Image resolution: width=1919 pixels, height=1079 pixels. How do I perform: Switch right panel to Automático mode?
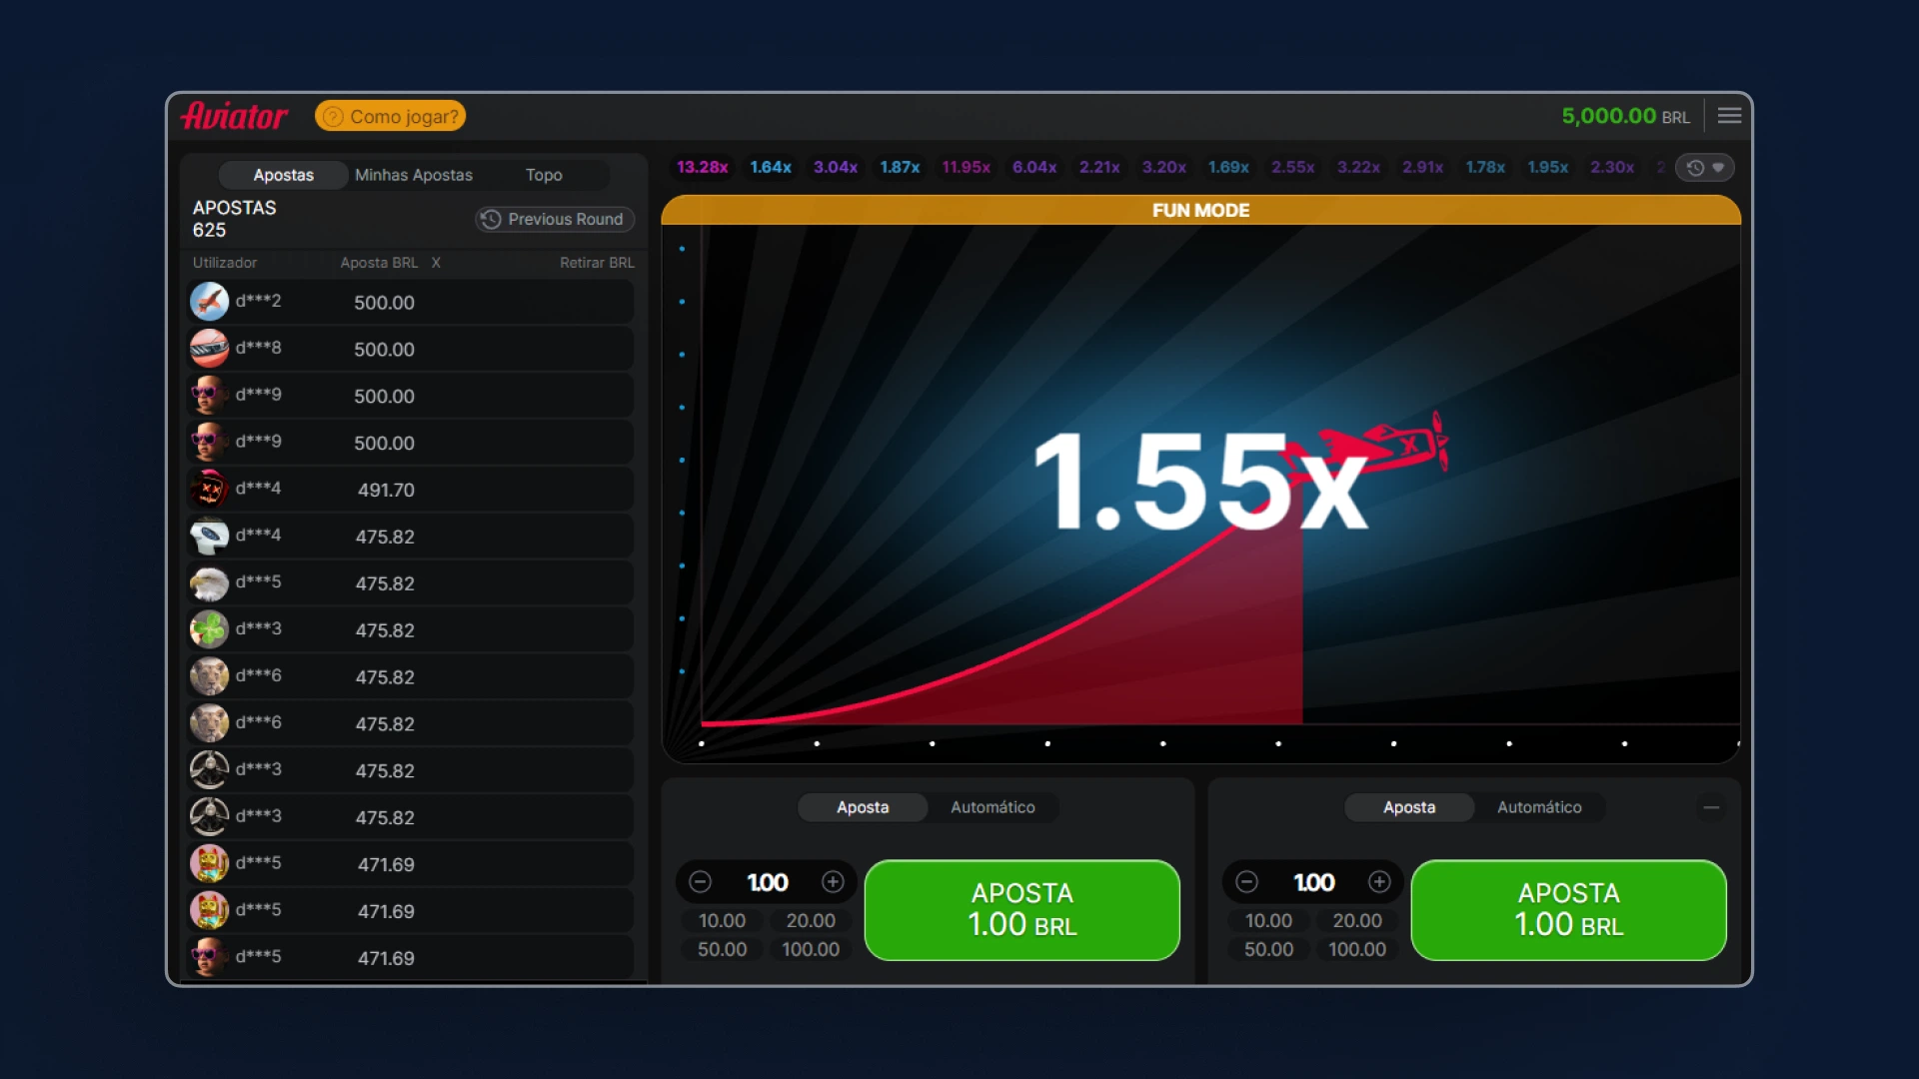pyautogui.click(x=1538, y=807)
